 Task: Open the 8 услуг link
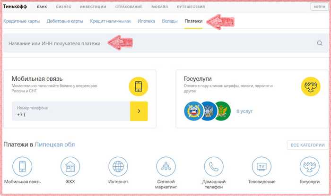click(x=244, y=111)
